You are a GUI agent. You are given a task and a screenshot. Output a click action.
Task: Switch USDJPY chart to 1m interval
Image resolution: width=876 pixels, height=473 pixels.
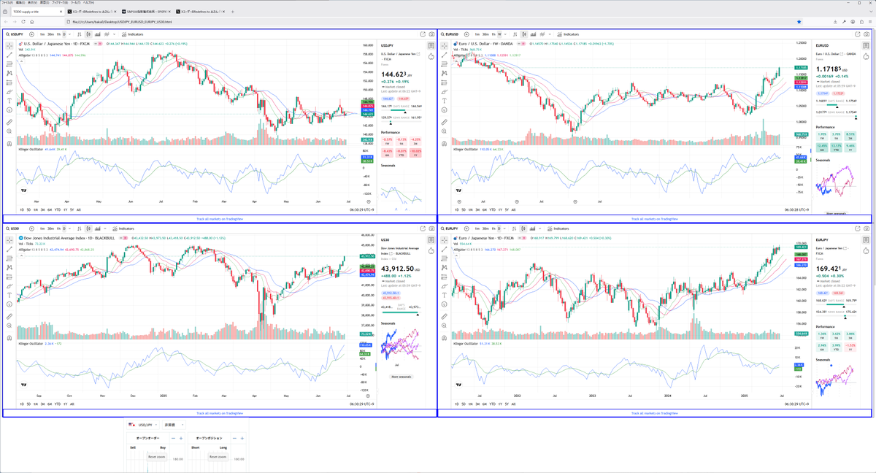[x=42, y=34]
